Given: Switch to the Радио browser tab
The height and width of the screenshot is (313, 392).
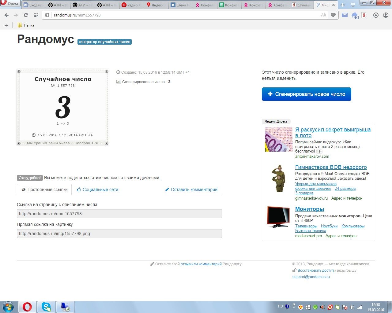Looking at the screenshot, I should tap(131, 5).
